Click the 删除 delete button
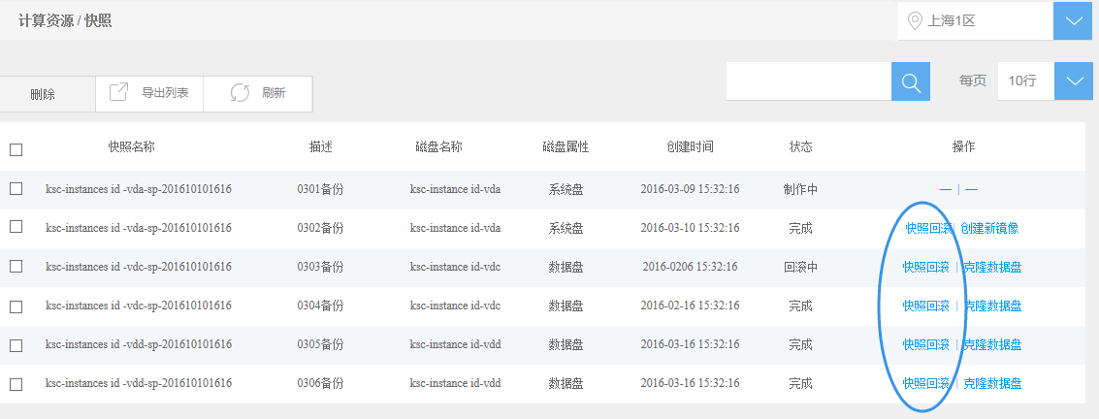 point(43,94)
